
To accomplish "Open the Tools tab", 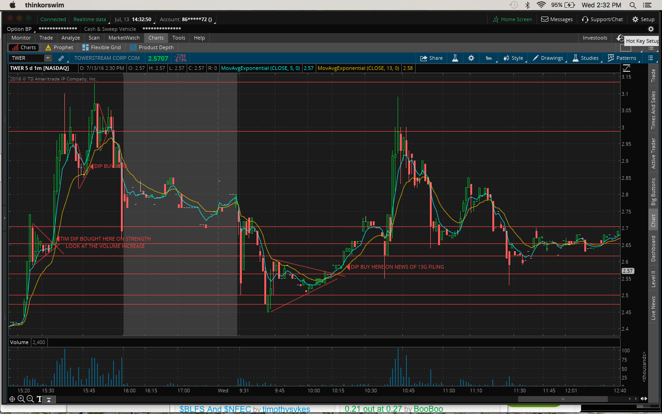I will (179, 38).
